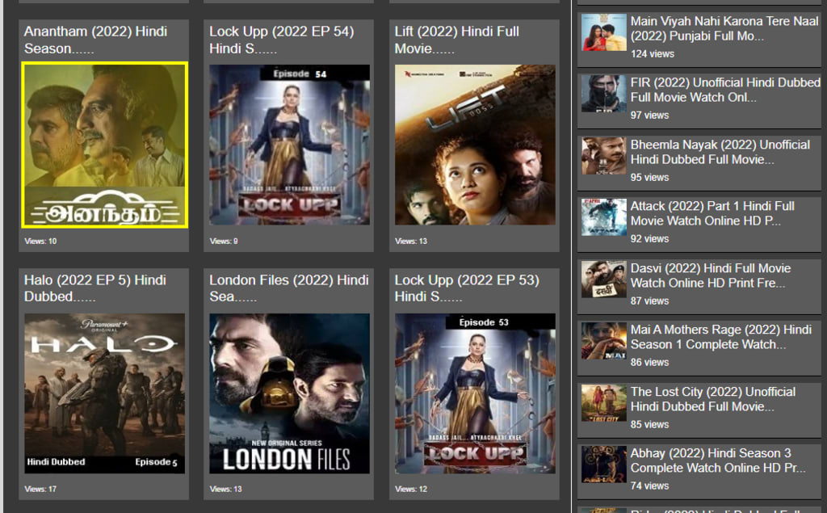827x513 pixels.
Task: Open Abhay (2022) Hindi Season 3 sidebar link
Action: 718,460
